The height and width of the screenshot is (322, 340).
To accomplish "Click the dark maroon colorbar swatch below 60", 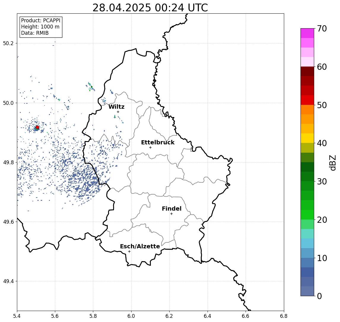I will tap(307, 71).
